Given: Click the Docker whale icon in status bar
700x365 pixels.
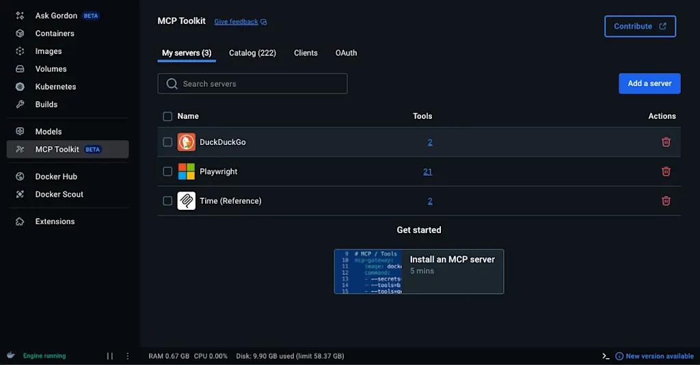Looking at the screenshot, I should click(11, 355).
